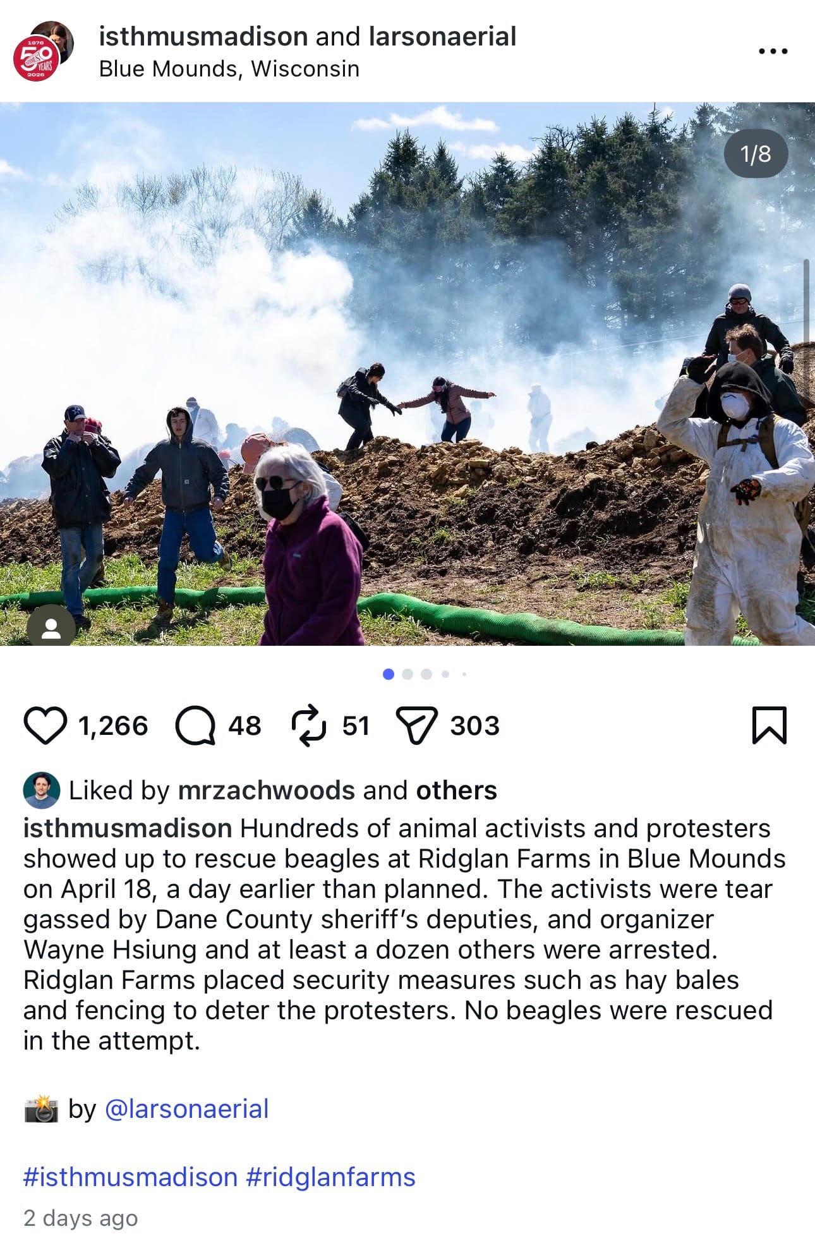815x1248 pixels.
Task: Open the three-dot more options menu
Action: point(773,51)
